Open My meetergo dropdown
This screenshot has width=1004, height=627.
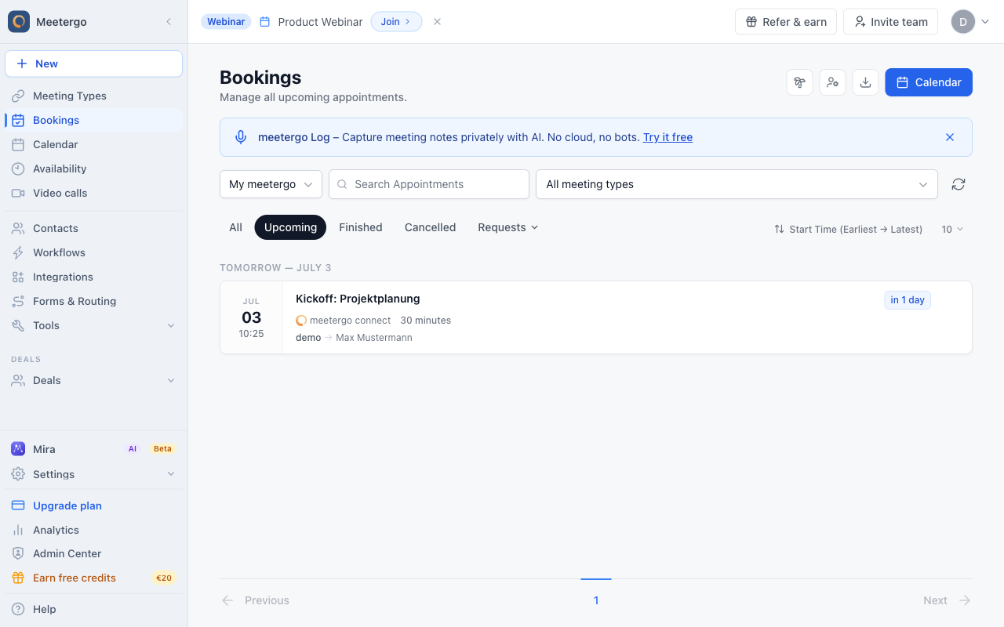pos(271,184)
